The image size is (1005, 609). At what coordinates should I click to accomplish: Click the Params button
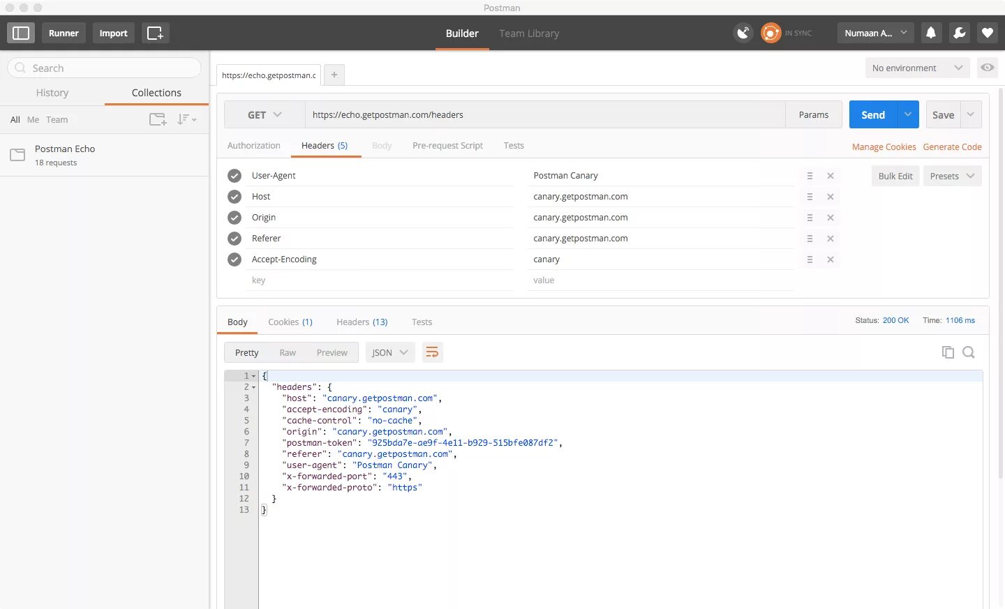click(814, 114)
